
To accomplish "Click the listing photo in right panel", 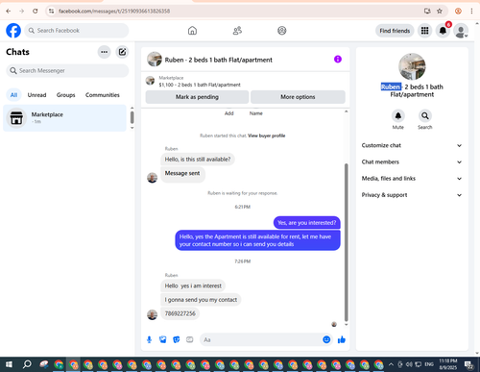I will click(x=412, y=66).
